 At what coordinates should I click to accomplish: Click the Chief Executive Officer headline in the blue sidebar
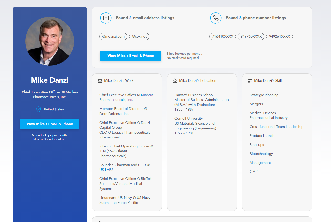coord(50,95)
